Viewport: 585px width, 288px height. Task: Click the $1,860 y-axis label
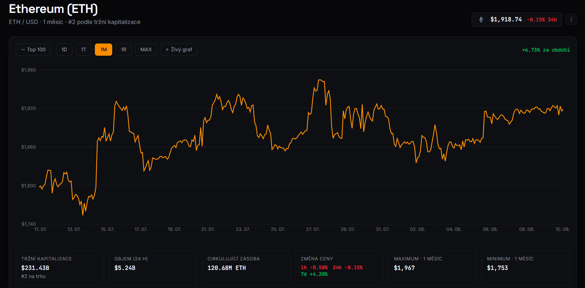(x=29, y=147)
